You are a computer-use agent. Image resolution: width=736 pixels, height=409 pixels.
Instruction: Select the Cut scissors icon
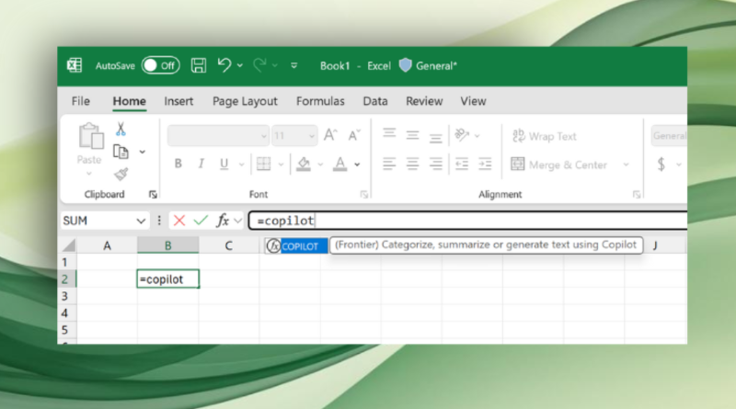pos(121,130)
